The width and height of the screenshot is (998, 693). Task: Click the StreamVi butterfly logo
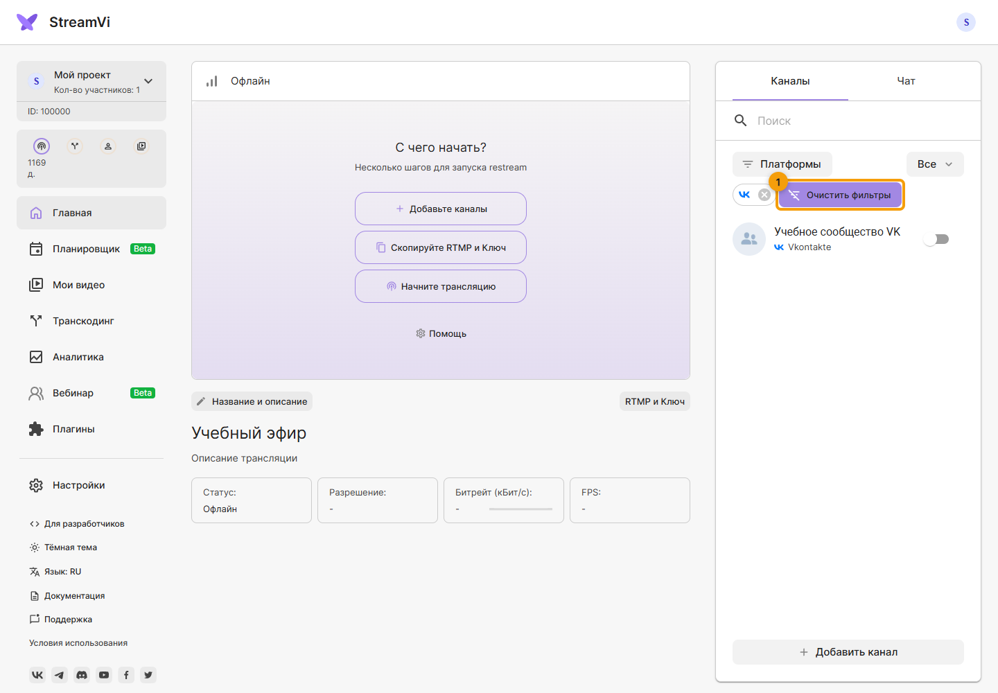(27, 22)
